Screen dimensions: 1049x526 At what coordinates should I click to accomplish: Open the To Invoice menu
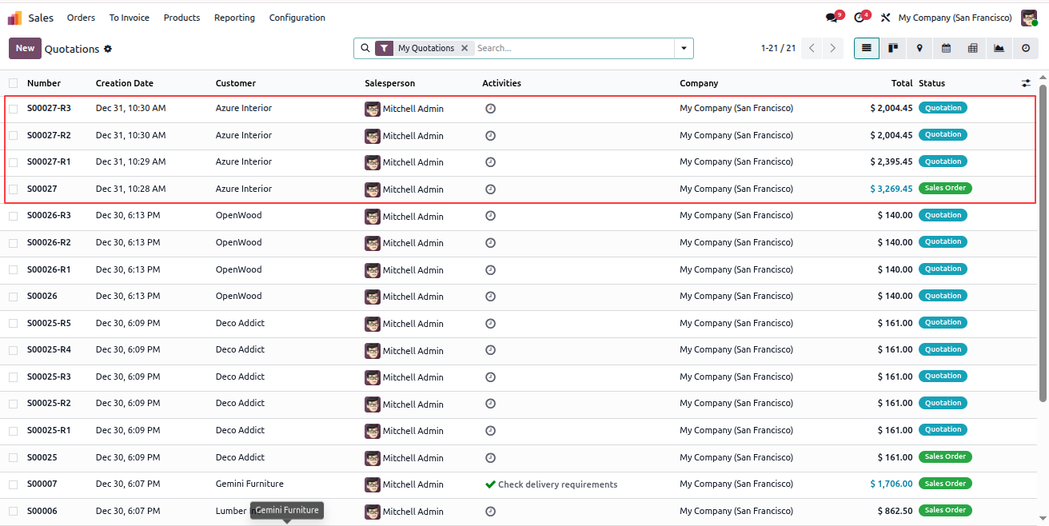[130, 18]
